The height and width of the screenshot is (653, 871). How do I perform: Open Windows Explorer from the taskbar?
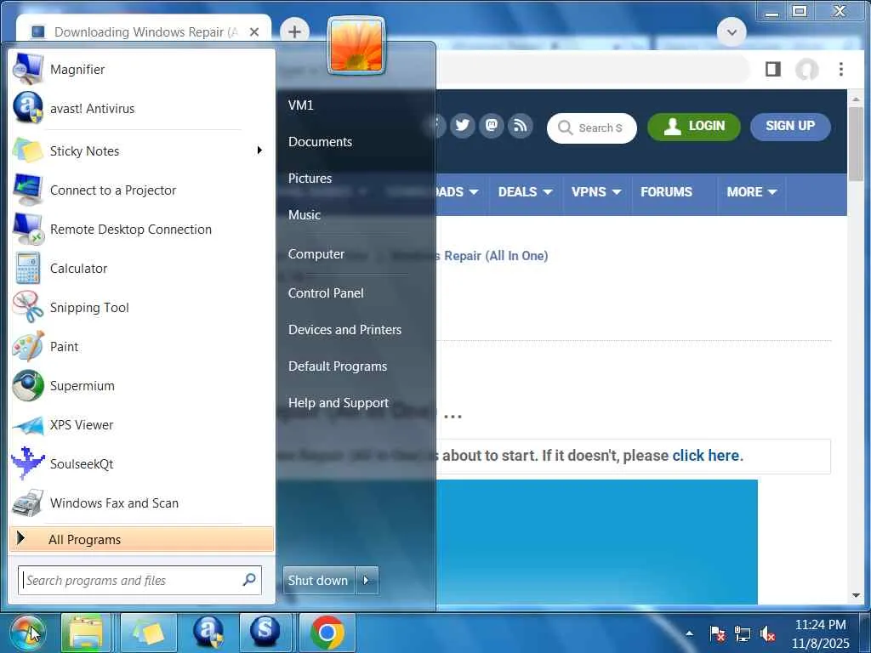click(85, 633)
